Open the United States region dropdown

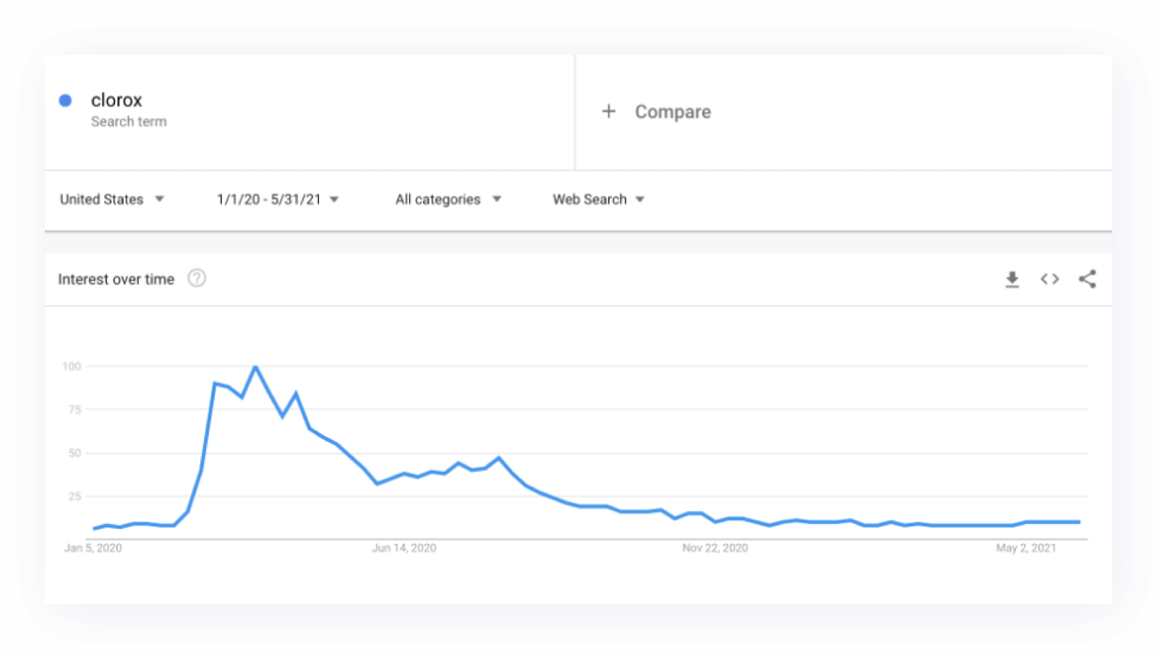click(x=112, y=199)
